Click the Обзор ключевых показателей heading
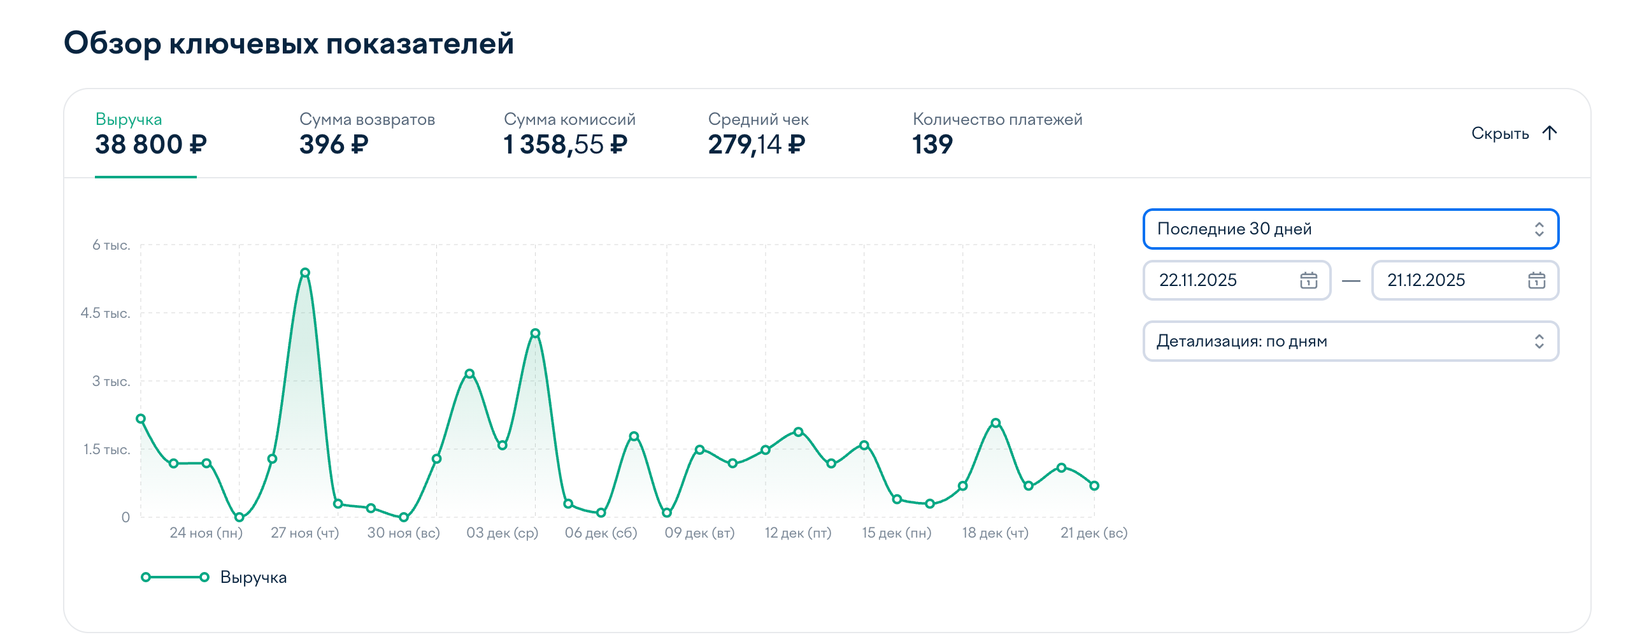The height and width of the screenshot is (644, 1649). pos(289,43)
